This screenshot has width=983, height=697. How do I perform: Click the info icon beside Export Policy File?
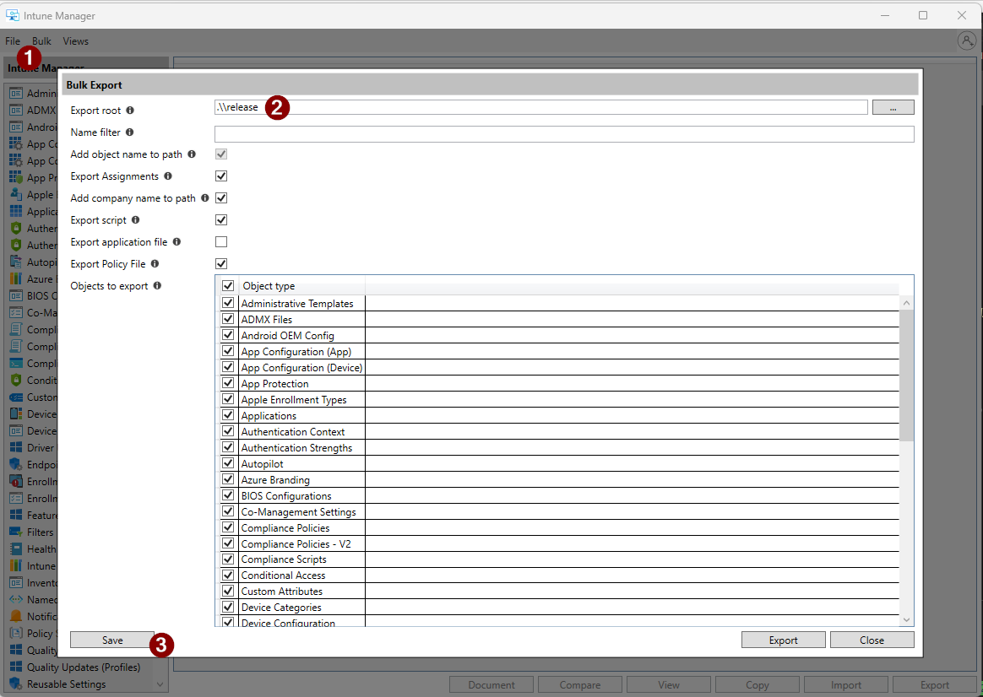click(x=155, y=263)
